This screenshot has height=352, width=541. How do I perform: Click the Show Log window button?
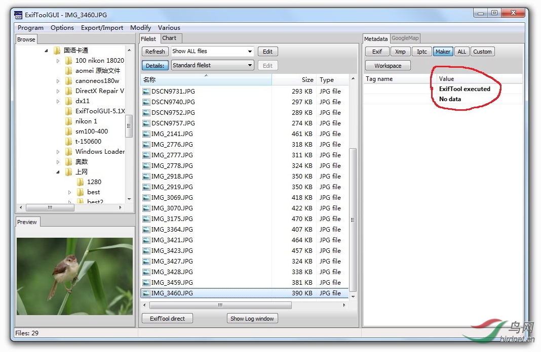click(252, 319)
